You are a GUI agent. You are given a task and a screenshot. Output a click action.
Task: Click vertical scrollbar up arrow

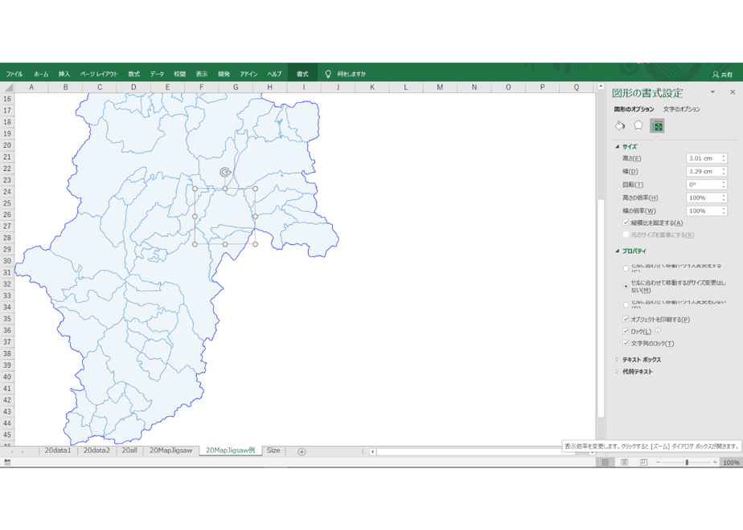click(601, 87)
